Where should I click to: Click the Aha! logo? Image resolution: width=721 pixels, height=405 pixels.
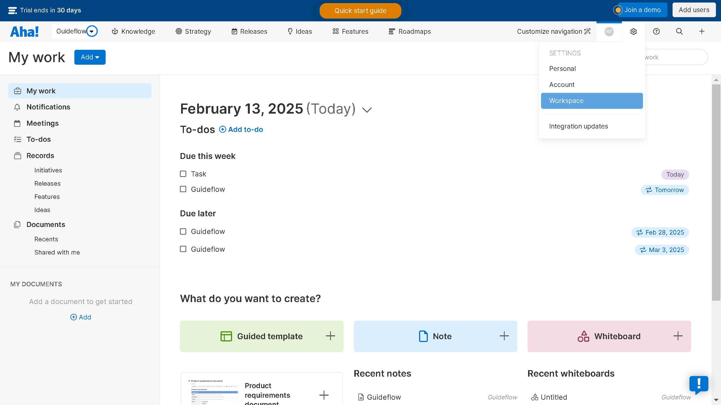(25, 31)
